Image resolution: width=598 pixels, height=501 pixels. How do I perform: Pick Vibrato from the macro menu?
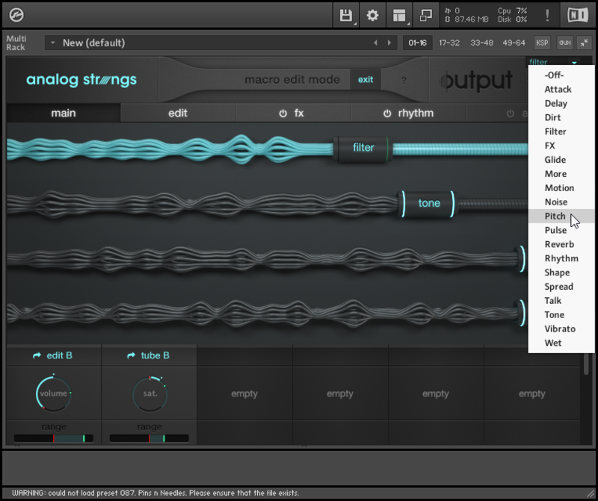pyautogui.click(x=561, y=329)
